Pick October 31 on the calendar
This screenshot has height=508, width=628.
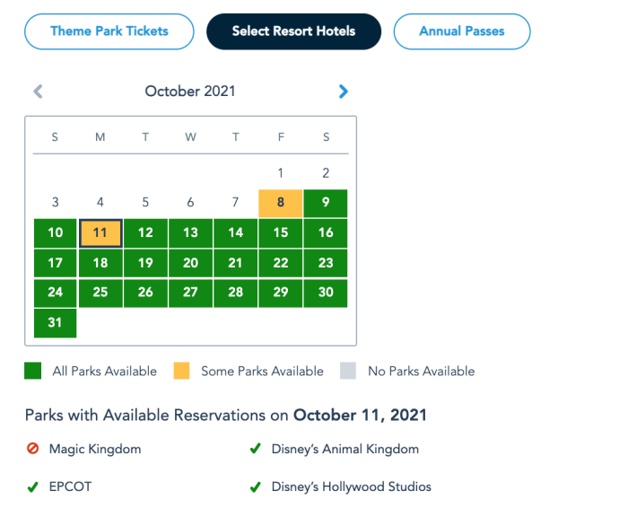coord(56,323)
